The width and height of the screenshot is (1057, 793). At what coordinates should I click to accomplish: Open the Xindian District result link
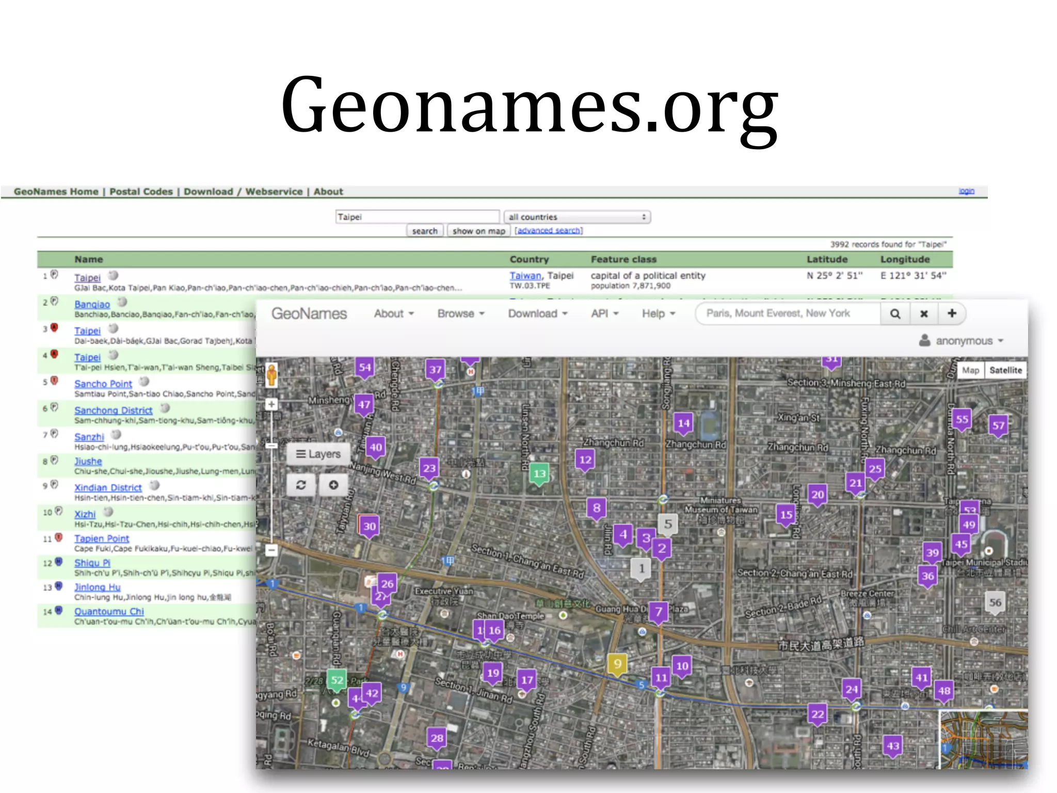pos(108,488)
